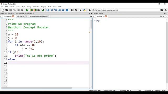Image resolution: width=168 pixels, height=94 pixels.
Task: Open the IPython console options magnifier
Action: pyautogui.click(x=167, y=16)
